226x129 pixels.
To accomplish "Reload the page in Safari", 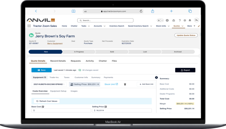I will point(141,11).
